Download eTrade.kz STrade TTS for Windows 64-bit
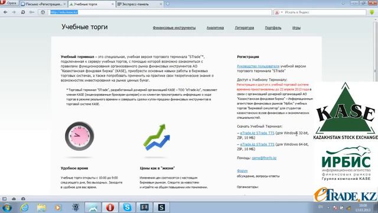The width and height of the screenshot is (378, 213). (258, 144)
